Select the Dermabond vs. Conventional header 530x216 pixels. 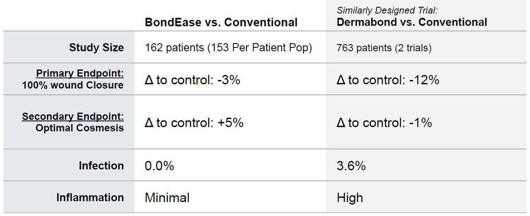click(x=411, y=22)
